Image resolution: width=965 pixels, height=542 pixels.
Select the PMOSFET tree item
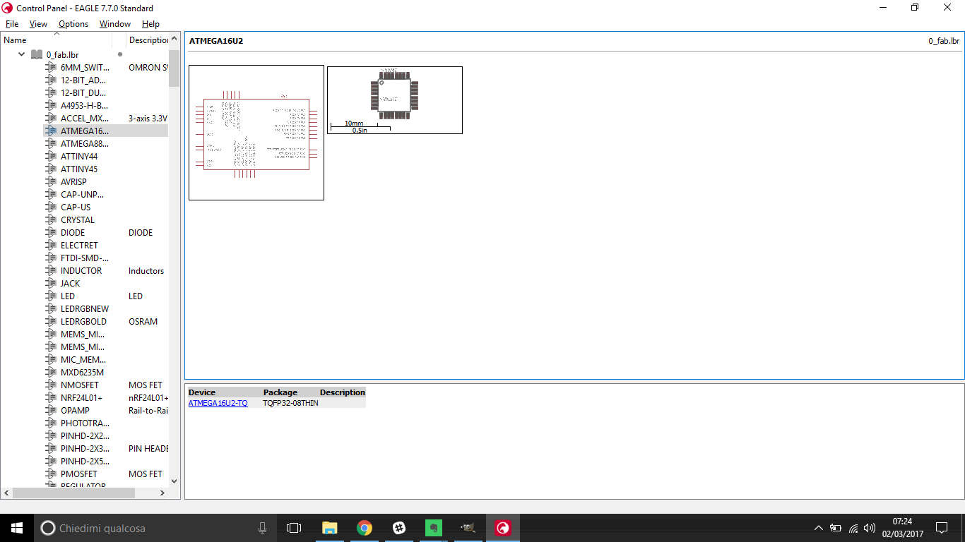point(79,474)
